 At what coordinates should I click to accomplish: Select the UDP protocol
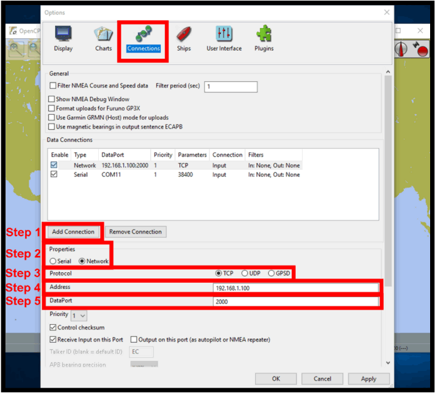tap(251, 273)
